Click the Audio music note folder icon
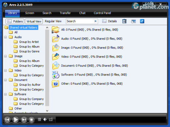Image resolution: width=170 pixels, height=127 pixels. coord(56,39)
